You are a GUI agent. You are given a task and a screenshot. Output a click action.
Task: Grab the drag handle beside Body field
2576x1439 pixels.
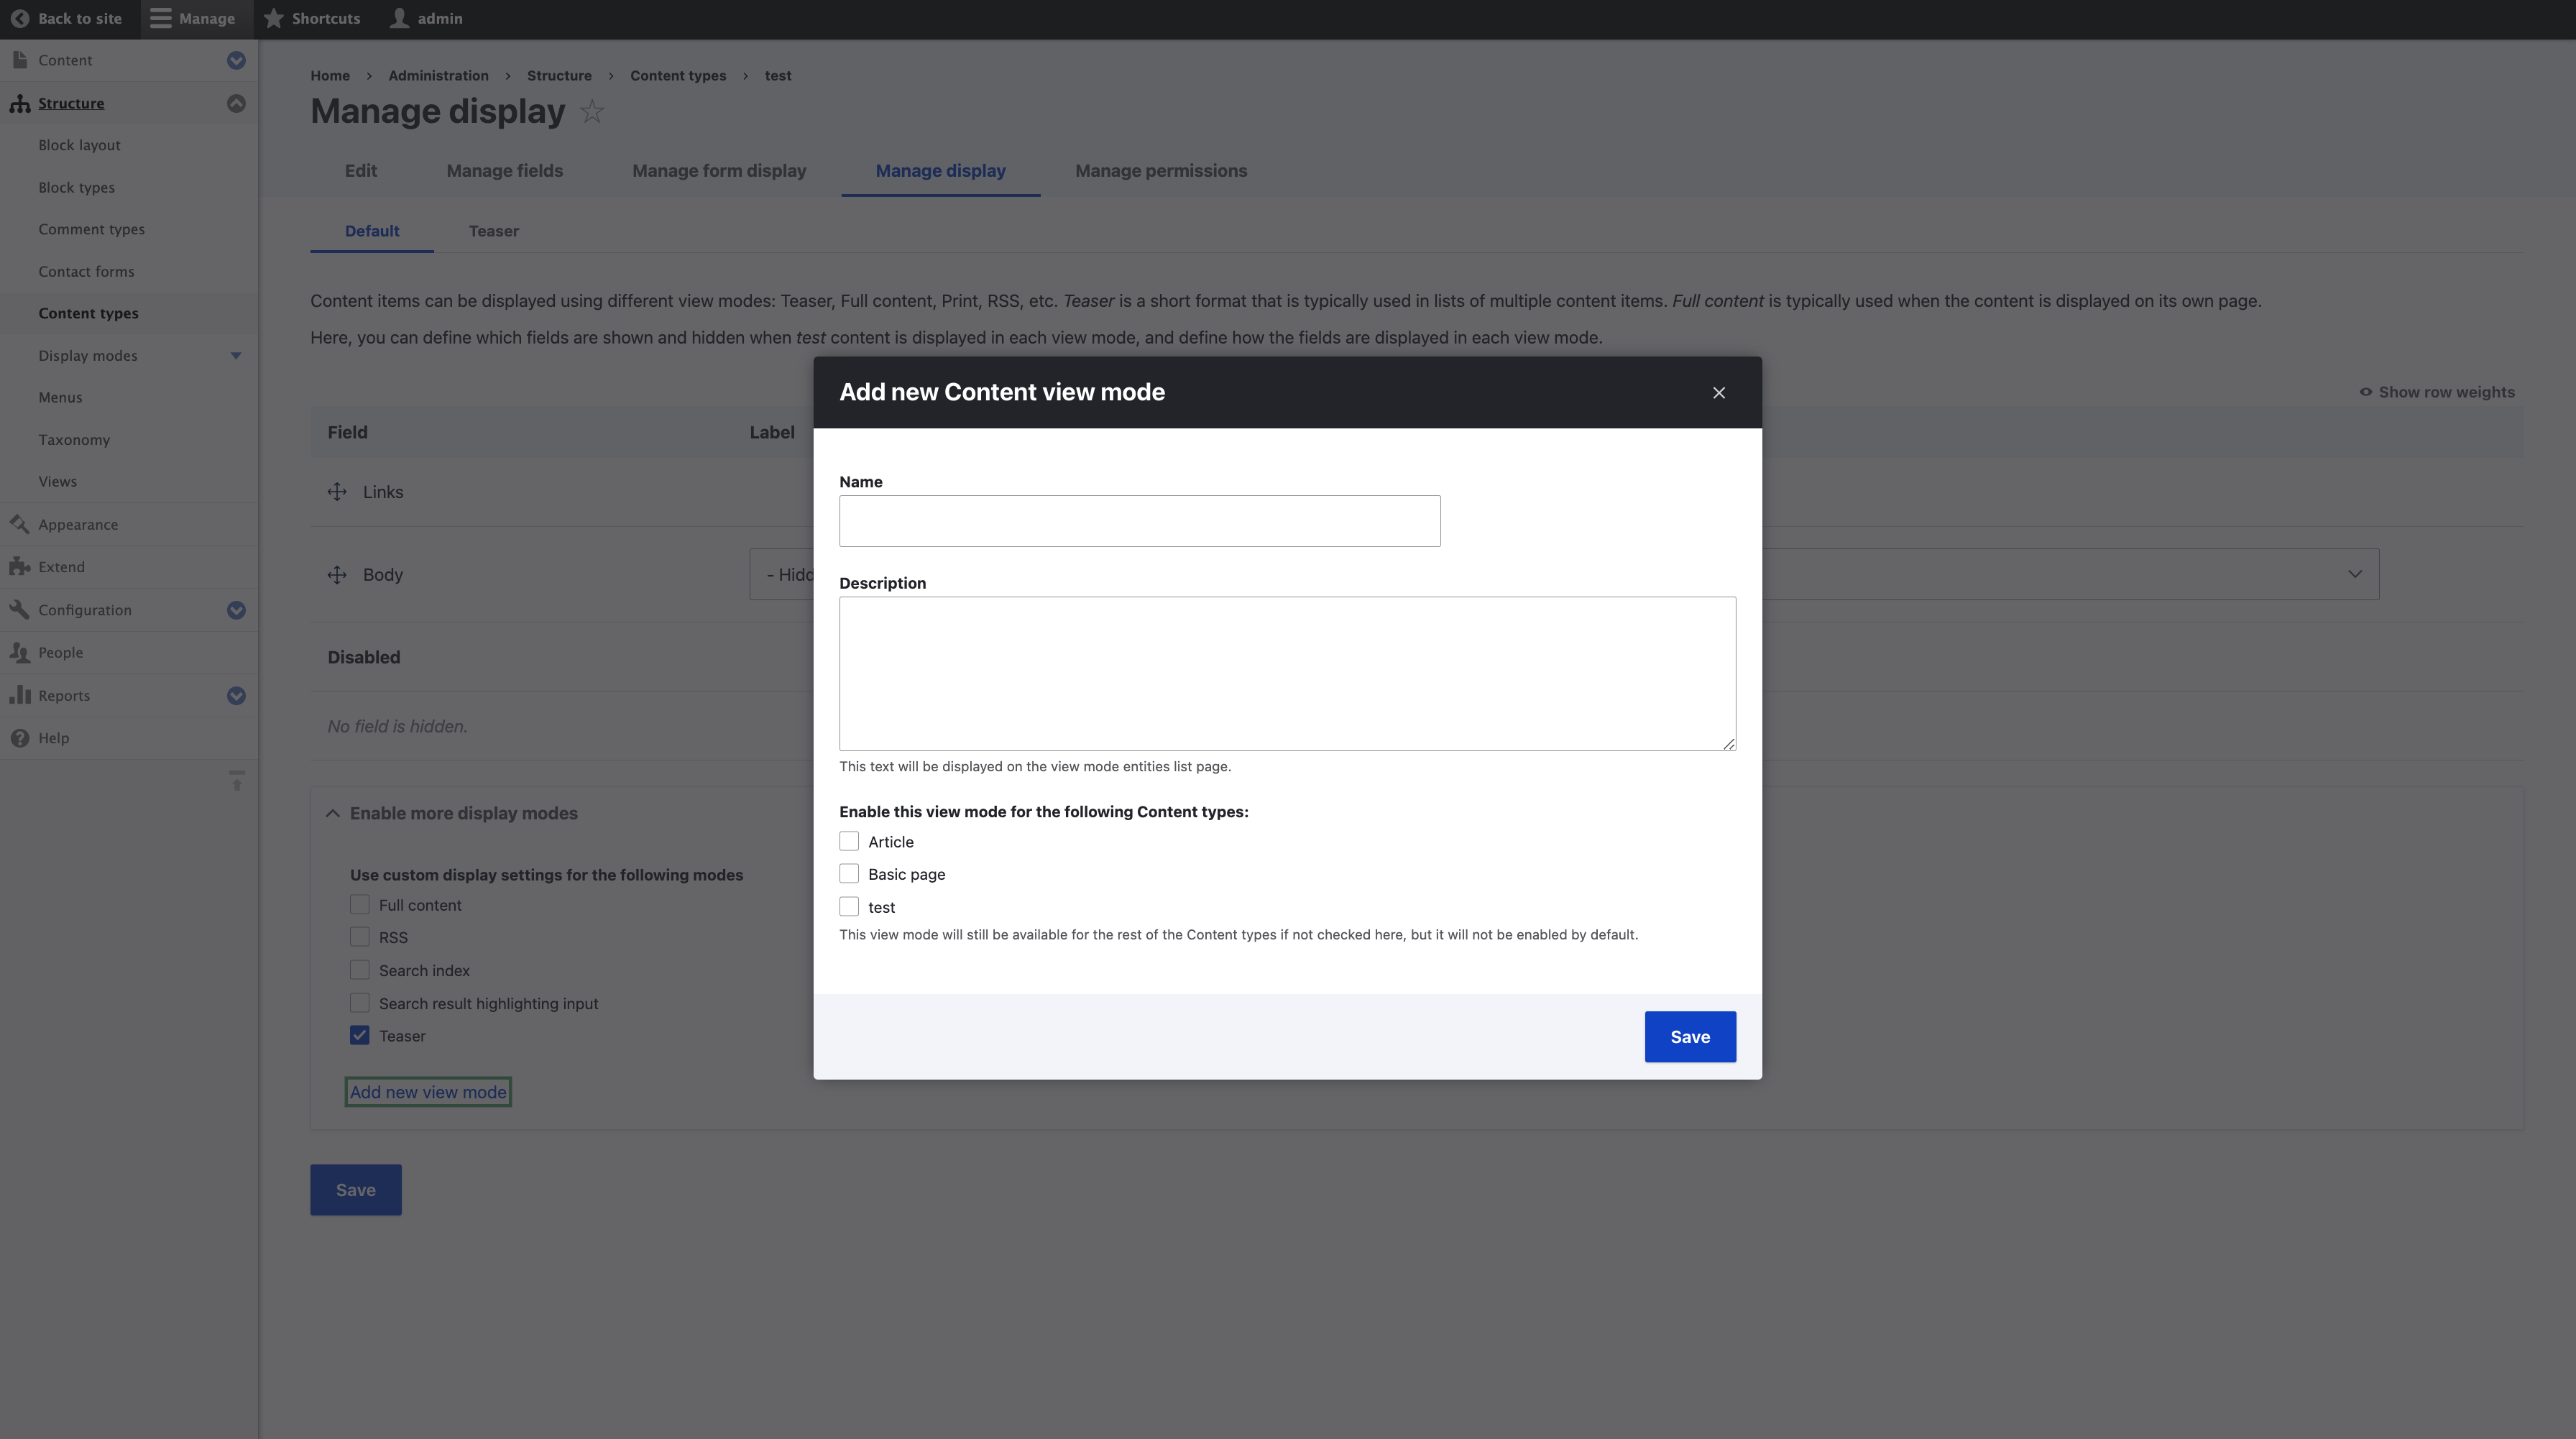point(337,574)
